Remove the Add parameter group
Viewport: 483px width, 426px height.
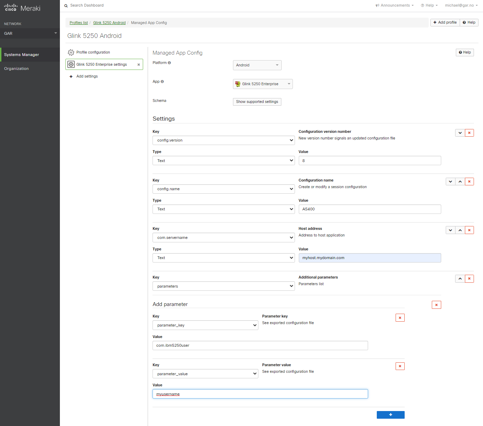coord(436,305)
